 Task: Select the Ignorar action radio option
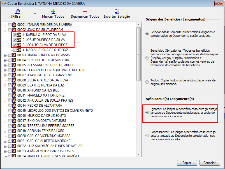click(147, 113)
